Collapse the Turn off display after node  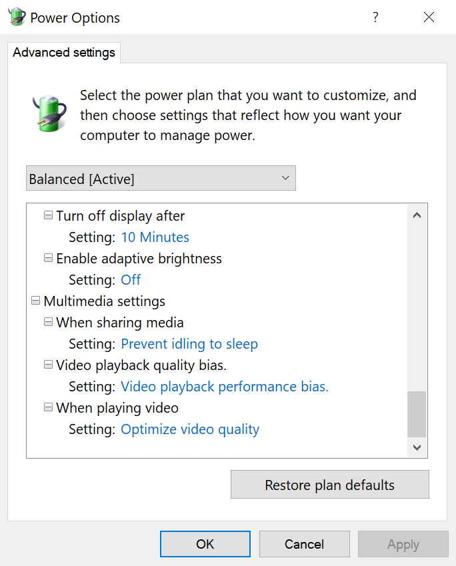click(x=48, y=215)
